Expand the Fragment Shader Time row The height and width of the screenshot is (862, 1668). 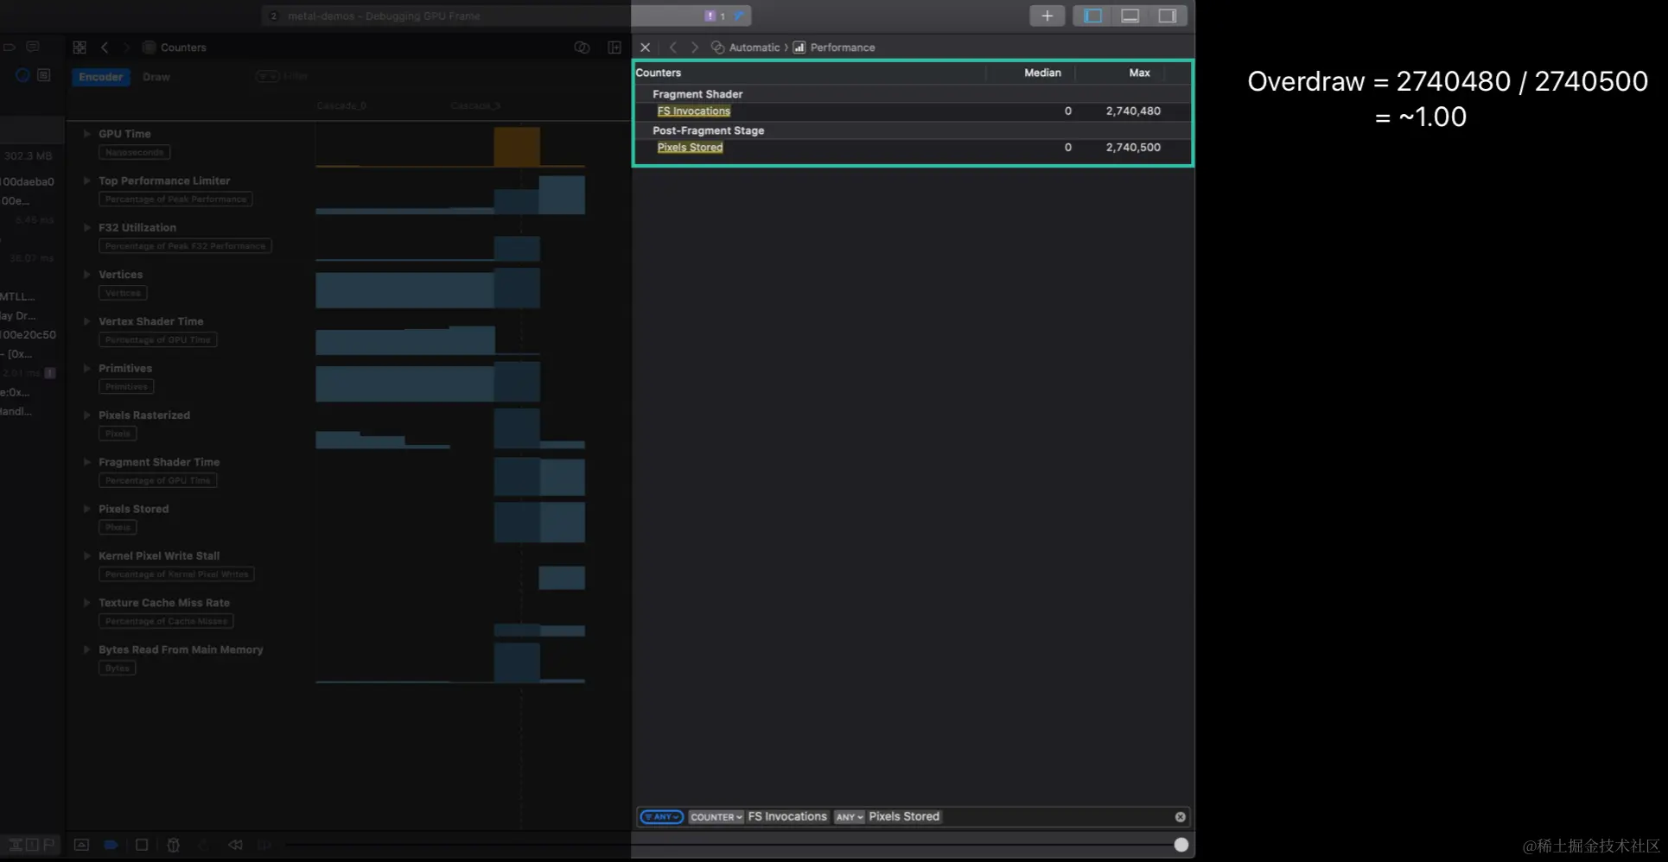pyautogui.click(x=86, y=462)
